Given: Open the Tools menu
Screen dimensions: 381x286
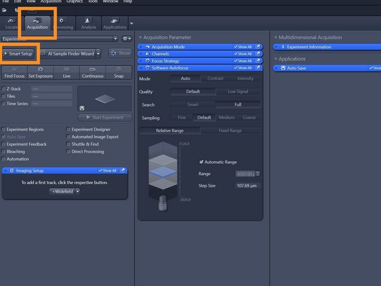Looking at the screenshot, I should (93, 1).
